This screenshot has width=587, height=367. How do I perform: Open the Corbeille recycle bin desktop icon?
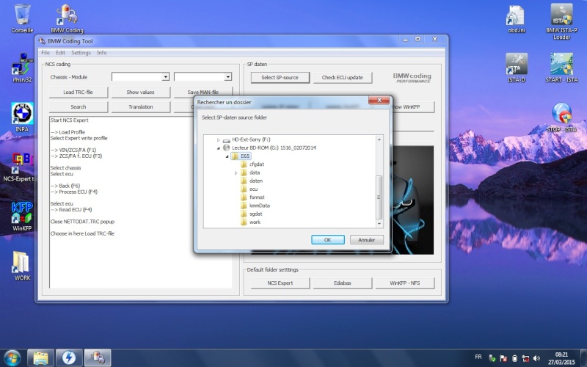[x=22, y=19]
